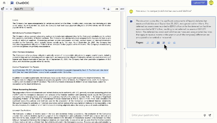The height and width of the screenshot is (123, 217).
Task: Open page 27 link in the answer
Action: pos(153,43)
